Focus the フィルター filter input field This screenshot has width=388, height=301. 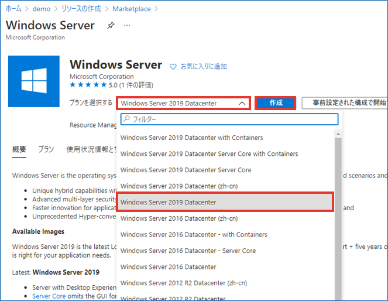click(x=229, y=119)
